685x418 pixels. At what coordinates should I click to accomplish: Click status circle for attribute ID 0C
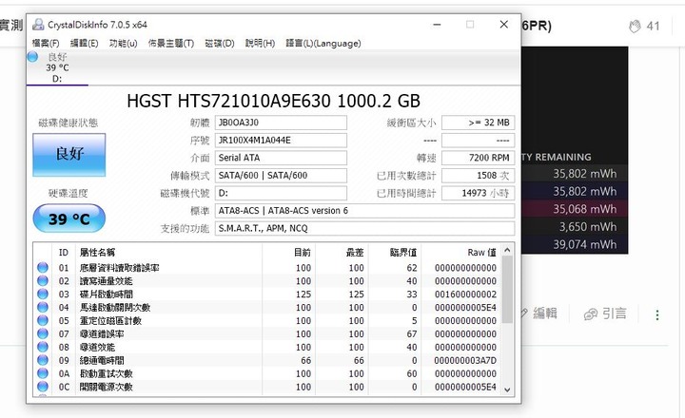(x=43, y=387)
